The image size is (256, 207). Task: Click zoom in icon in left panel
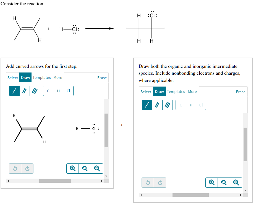tap(72, 168)
